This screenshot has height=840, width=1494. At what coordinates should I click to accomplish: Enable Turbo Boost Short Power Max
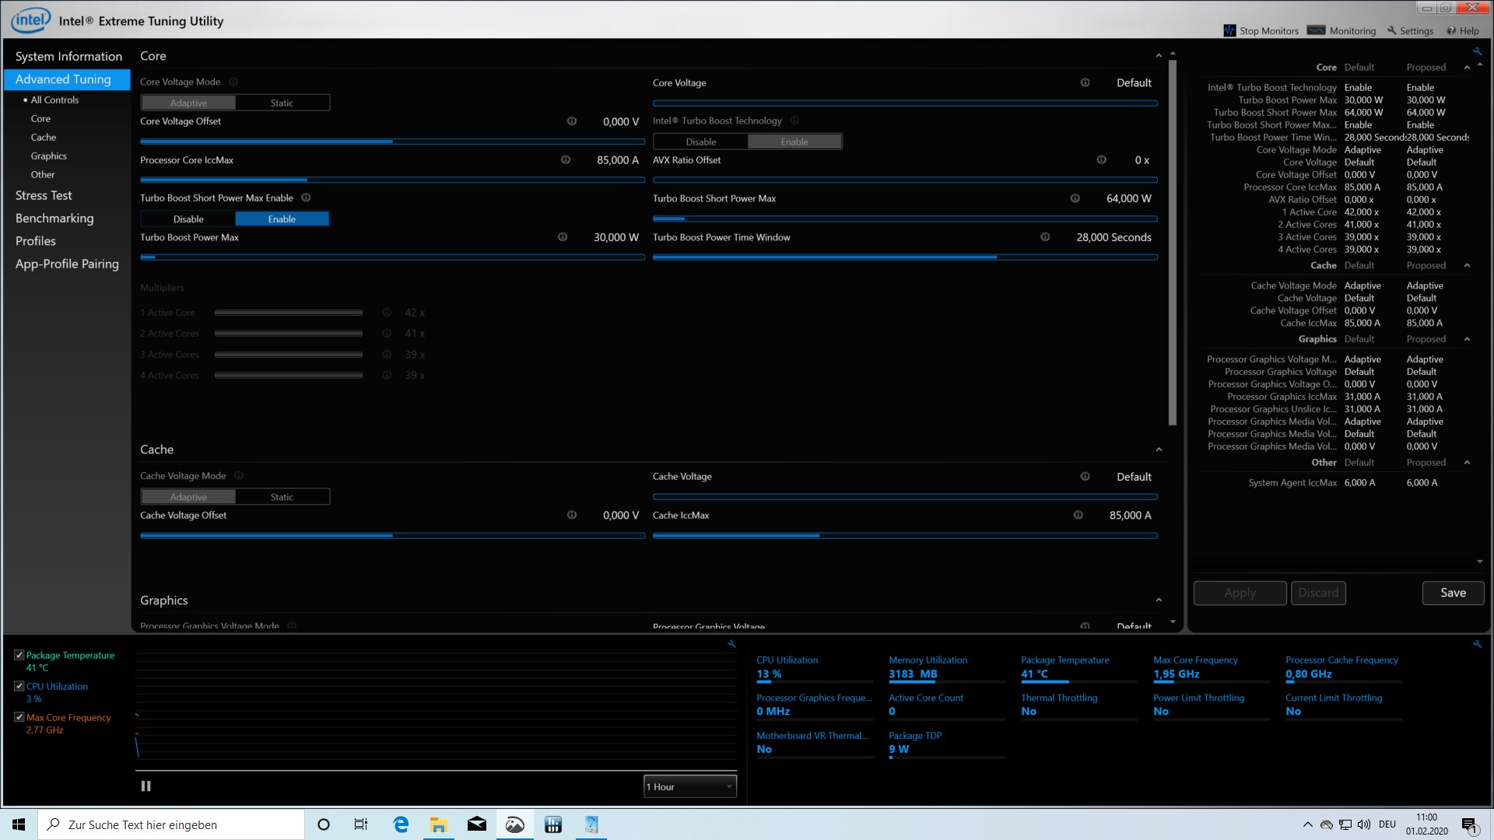point(282,219)
